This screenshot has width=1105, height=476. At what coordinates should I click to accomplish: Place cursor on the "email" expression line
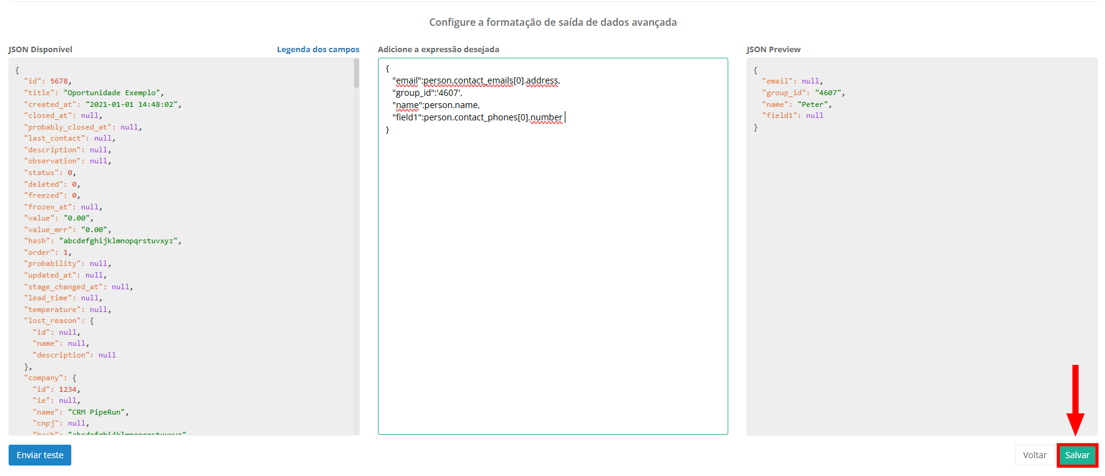tap(476, 80)
